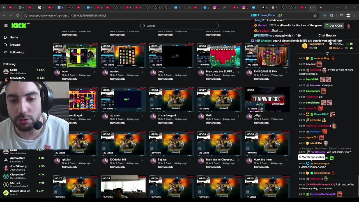Play the '100dollar bill' clip thumbnail

point(124,143)
